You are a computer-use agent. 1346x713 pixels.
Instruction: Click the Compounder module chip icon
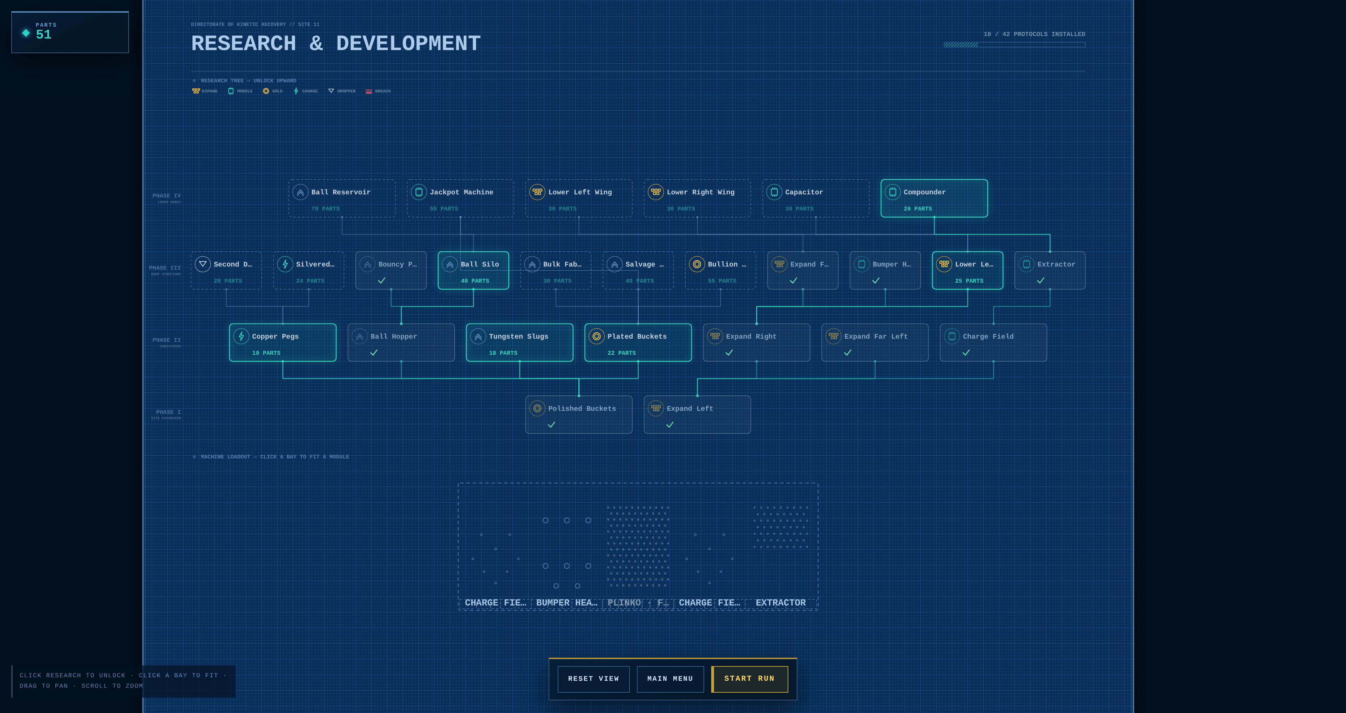[x=892, y=192]
